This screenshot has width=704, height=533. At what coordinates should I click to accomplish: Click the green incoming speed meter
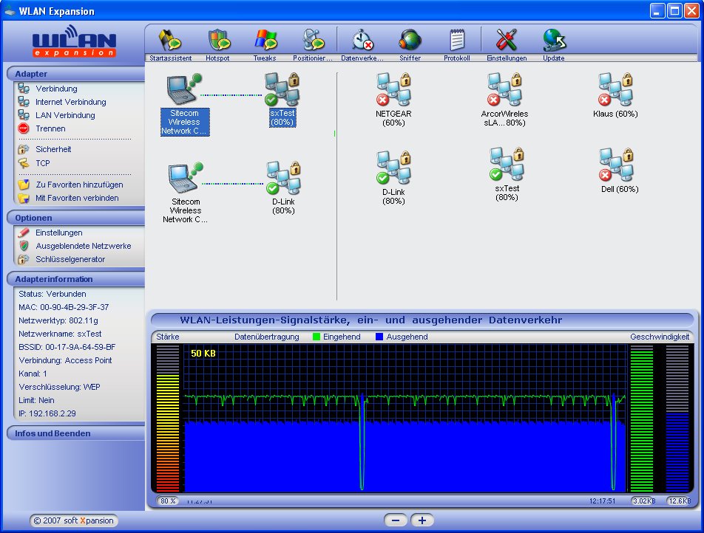click(642, 419)
